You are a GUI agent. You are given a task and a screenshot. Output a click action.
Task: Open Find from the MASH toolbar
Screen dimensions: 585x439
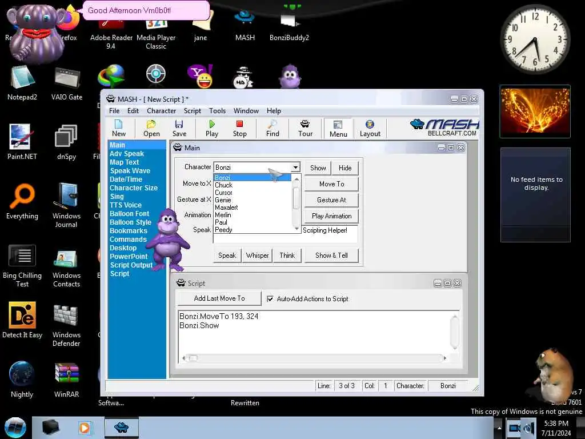(273, 129)
